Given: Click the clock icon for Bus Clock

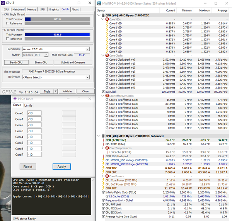Looking at the screenshot, I should pyautogui.click(x=103, y=92).
